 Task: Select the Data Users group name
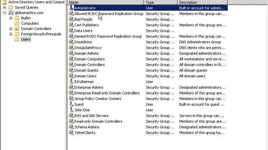pyautogui.click(x=83, y=30)
